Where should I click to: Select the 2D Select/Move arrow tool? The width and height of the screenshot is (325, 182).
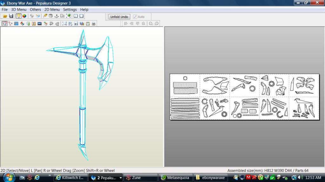pos(4,24)
